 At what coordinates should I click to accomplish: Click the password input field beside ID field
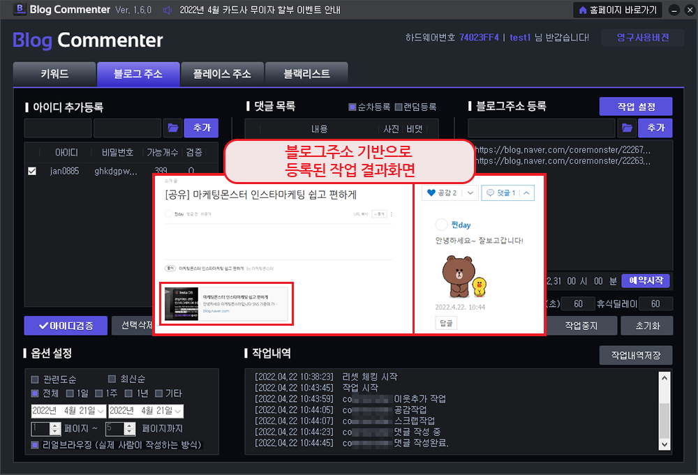[x=127, y=128]
